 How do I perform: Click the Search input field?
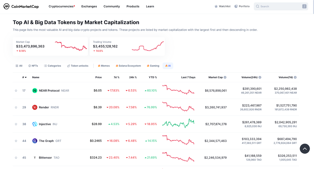[x=281, y=6]
